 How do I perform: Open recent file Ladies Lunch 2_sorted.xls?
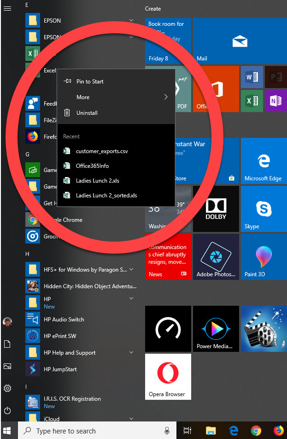coord(116,196)
